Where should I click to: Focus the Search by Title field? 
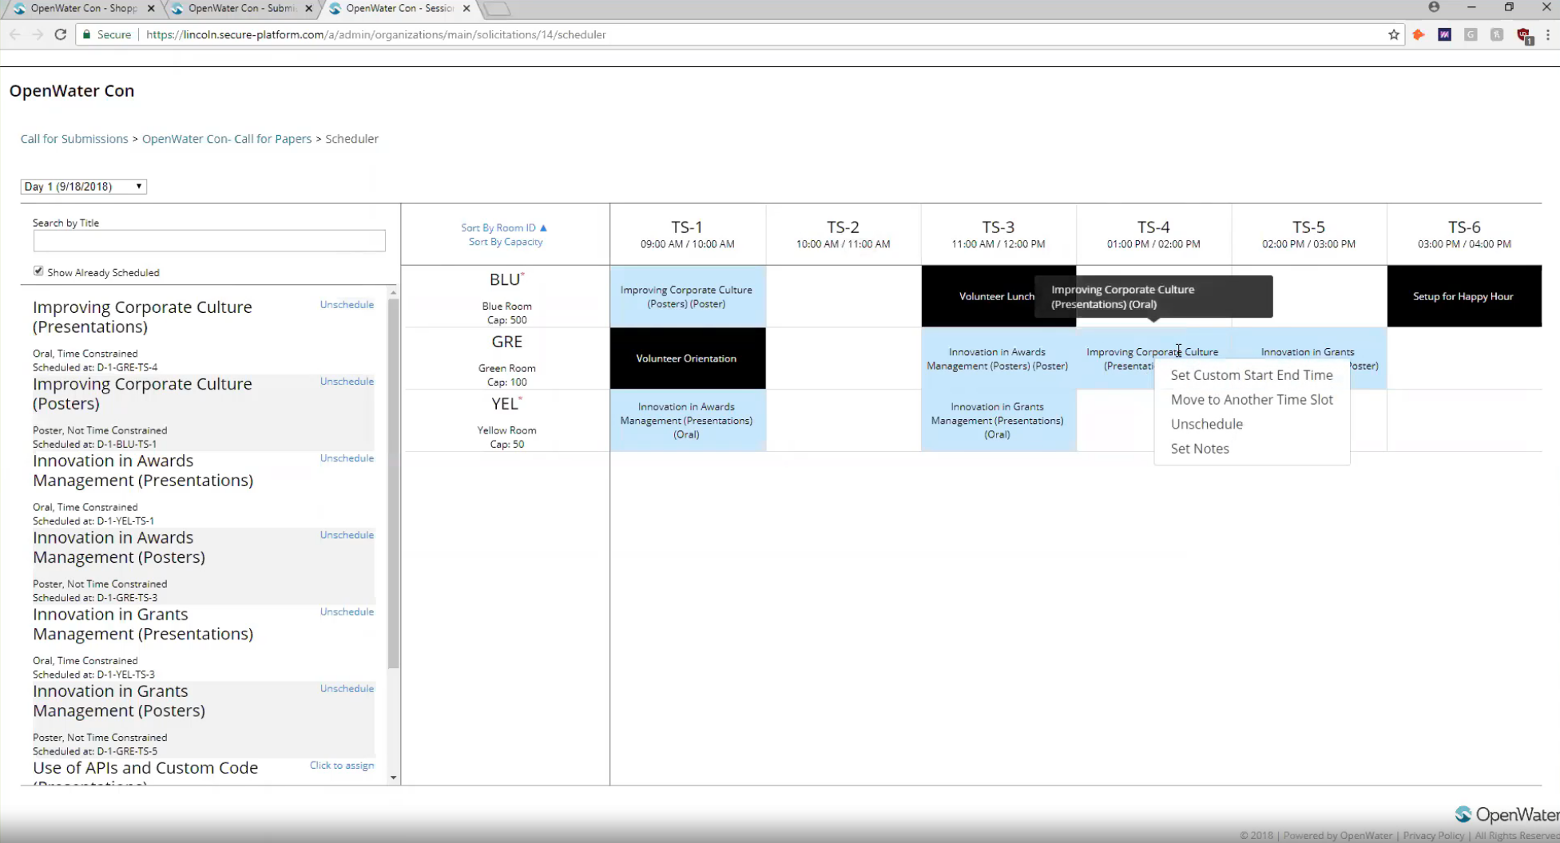(x=209, y=240)
